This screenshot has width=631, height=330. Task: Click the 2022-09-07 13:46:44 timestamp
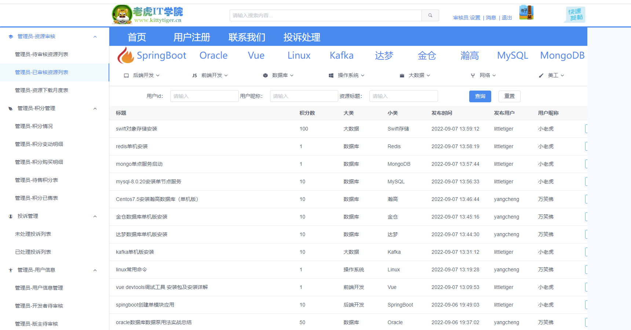click(x=455, y=199)
